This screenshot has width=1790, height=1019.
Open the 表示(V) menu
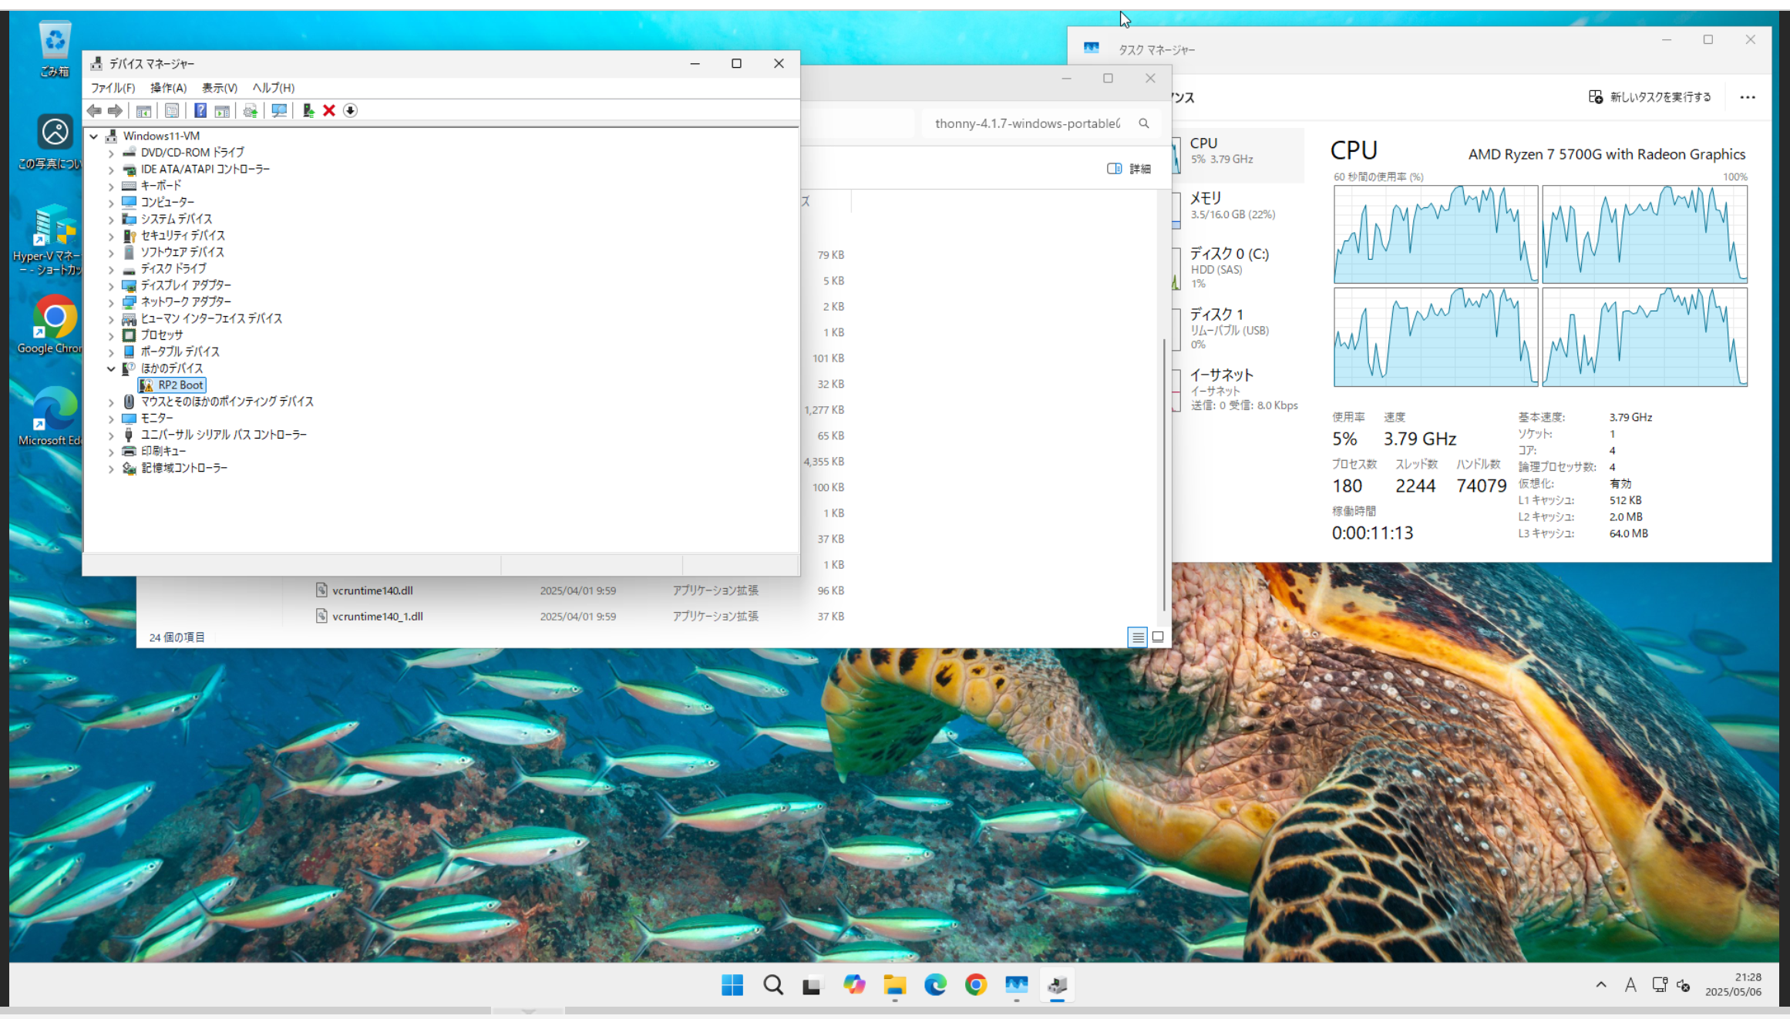pos(219,88)
